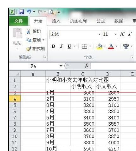Open the 数据 tab
The width and height of the screenshot is (136, 151).
pyautogui.click(x=119, y=21)
